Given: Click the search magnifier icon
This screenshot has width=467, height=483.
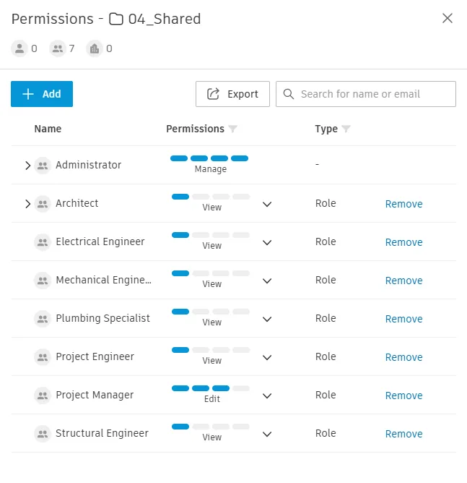Looking at the screenshot, I should [289, 94].
